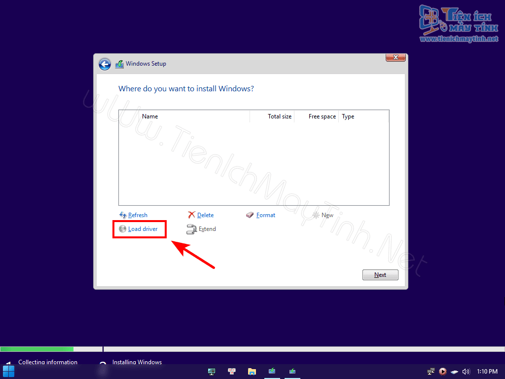
Task: Click the Extend drive icon
Action: pyautogui.click(x=192, y=229)
